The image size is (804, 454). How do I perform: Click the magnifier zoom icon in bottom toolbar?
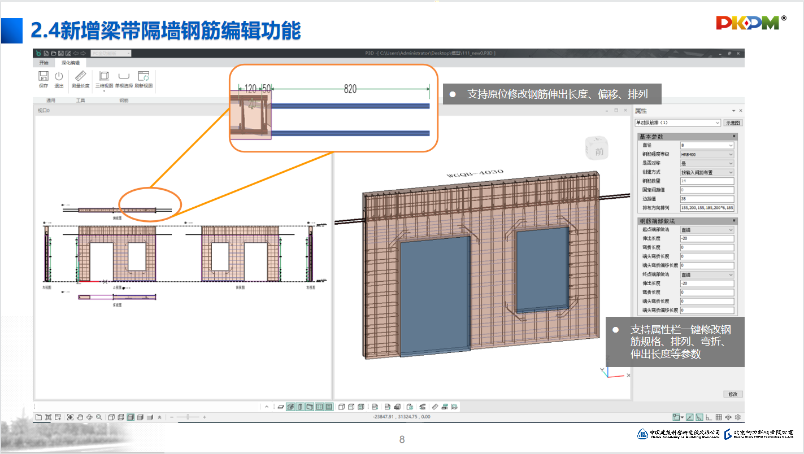pos(99,417)
